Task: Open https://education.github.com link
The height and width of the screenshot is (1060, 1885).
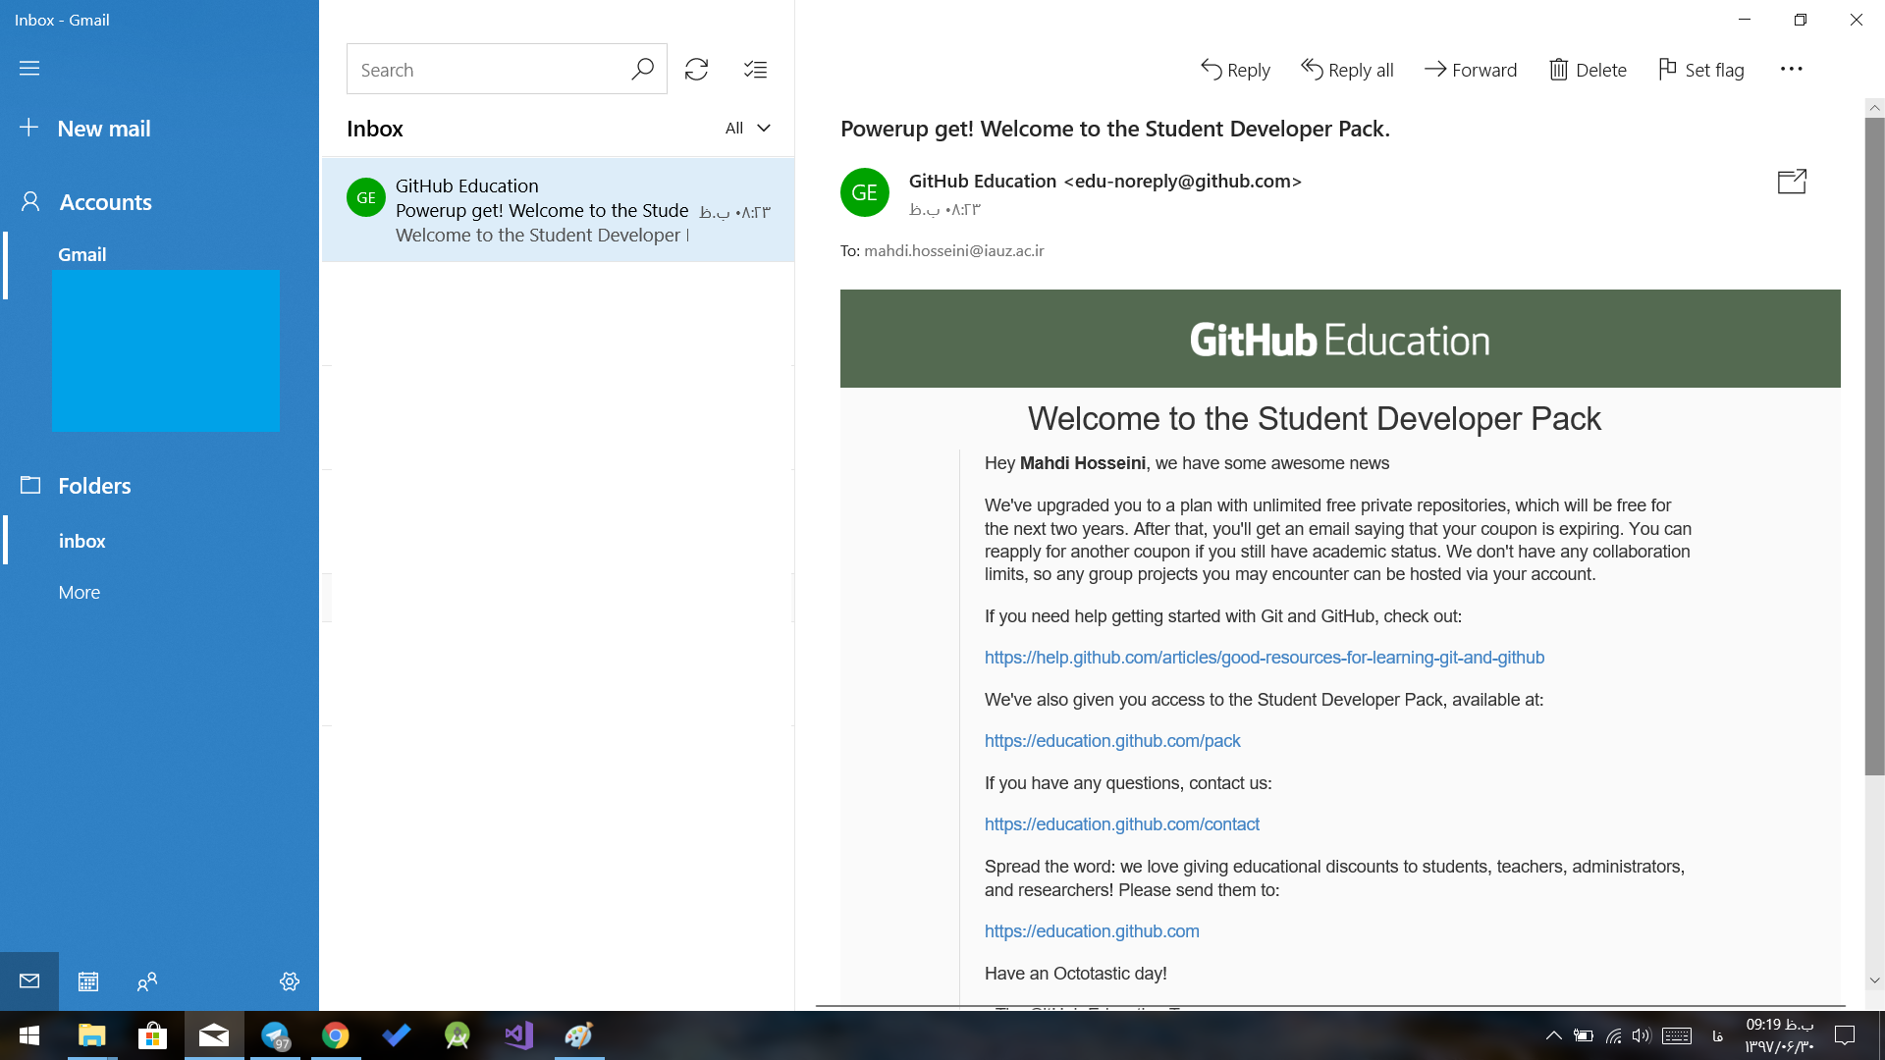Action: pos(1092,931)
